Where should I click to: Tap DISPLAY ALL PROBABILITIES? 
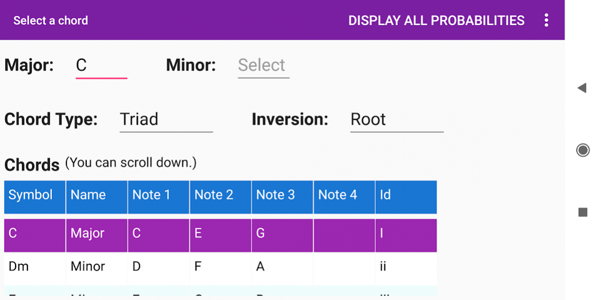pos(436,20)
